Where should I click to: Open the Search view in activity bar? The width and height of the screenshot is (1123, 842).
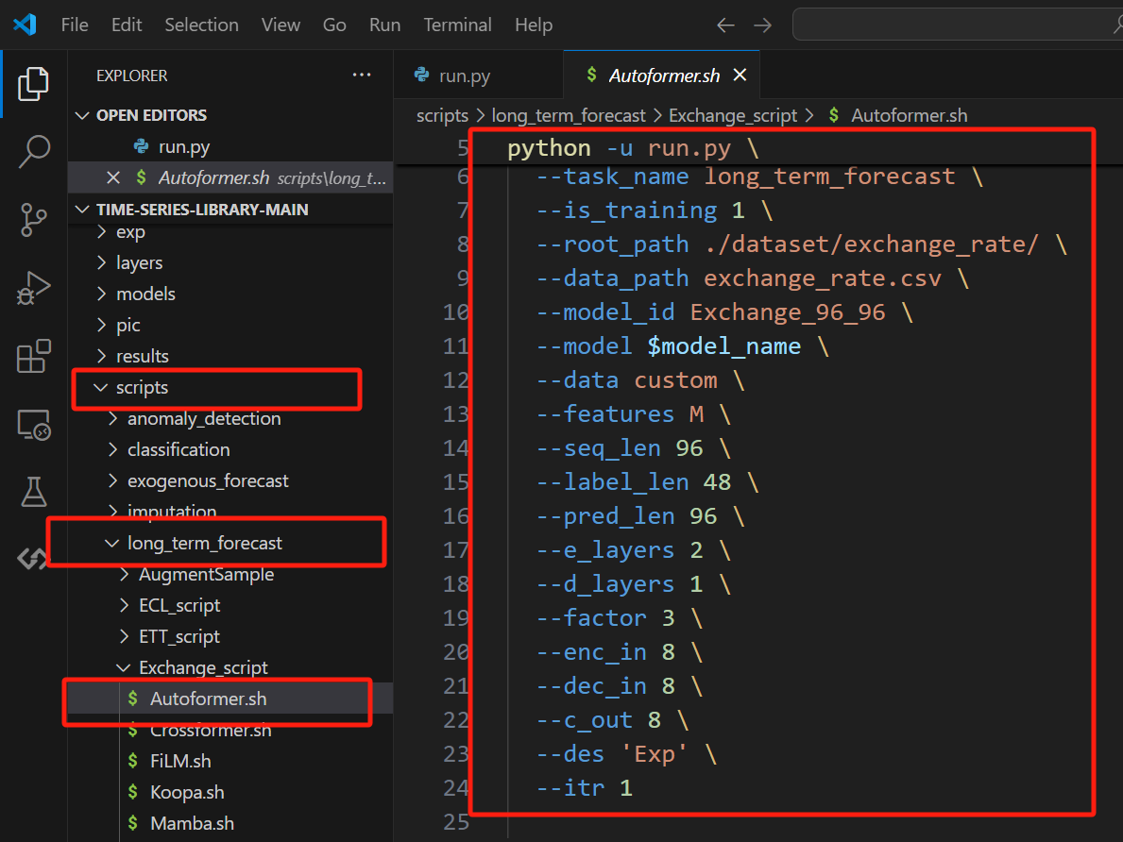click(x=33, y=151)
